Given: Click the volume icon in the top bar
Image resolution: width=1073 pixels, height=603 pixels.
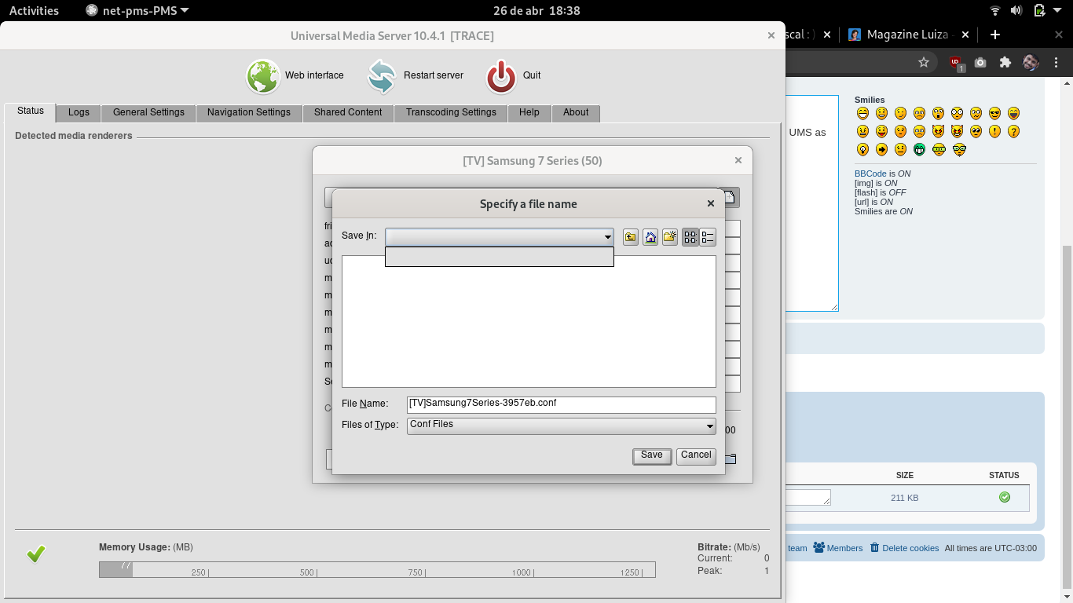Looking at the screenshot, I should (x=1016, y=11).
